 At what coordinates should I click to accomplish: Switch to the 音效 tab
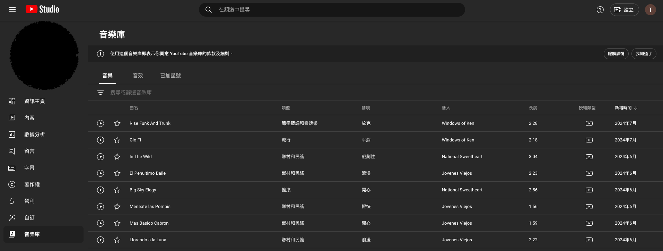tap(138, 76)
